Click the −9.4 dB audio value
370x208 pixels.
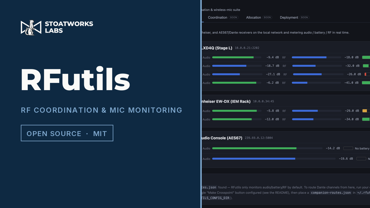pyautogui.click(x=272, y=57)
